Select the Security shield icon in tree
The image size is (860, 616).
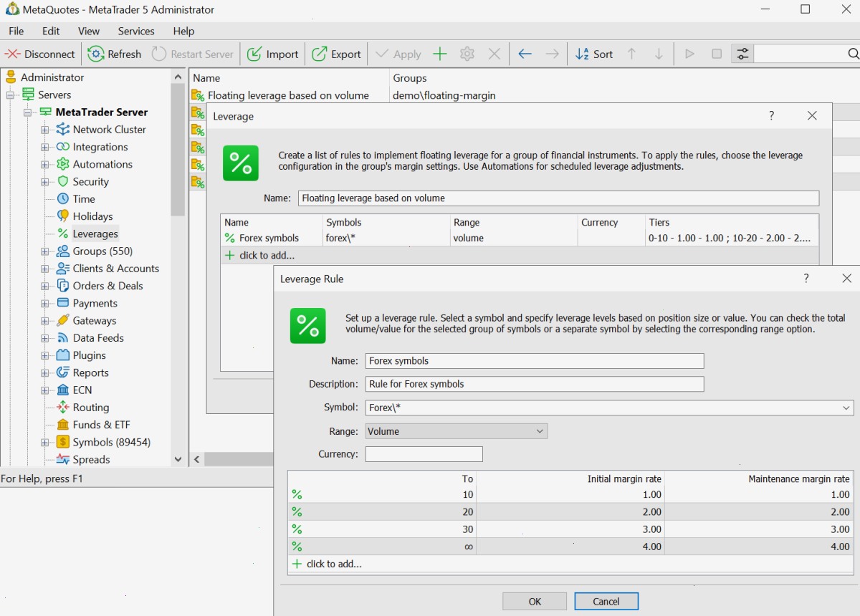click(63, 182)
